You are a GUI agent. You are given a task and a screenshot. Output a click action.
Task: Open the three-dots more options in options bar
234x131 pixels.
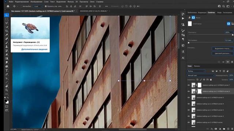click(x=106, y=6)
